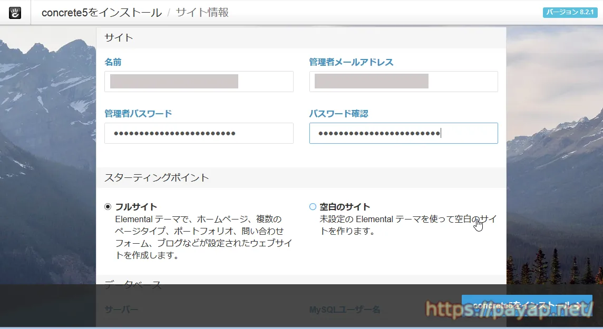
Task: Click the フルサイト description paragraph
Action: coord(203,237)
